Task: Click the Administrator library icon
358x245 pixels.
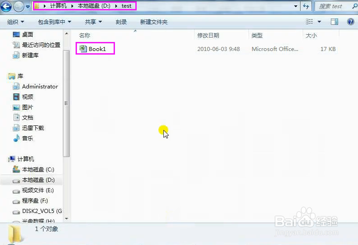Action: [x=16, y=87]
